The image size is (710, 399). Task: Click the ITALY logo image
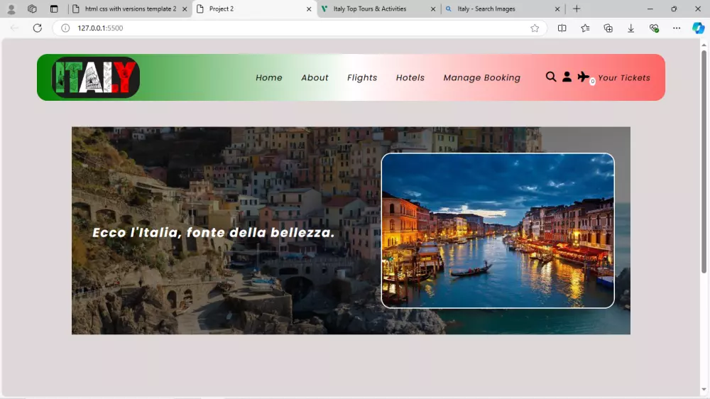(x=96, y=77)
